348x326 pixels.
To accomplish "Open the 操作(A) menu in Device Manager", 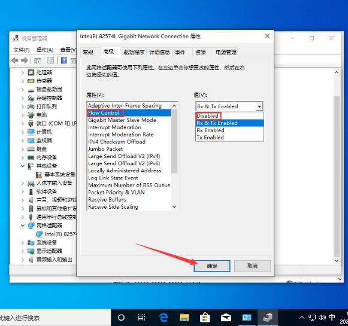I will pyautogui.click(x=45, y=50).
